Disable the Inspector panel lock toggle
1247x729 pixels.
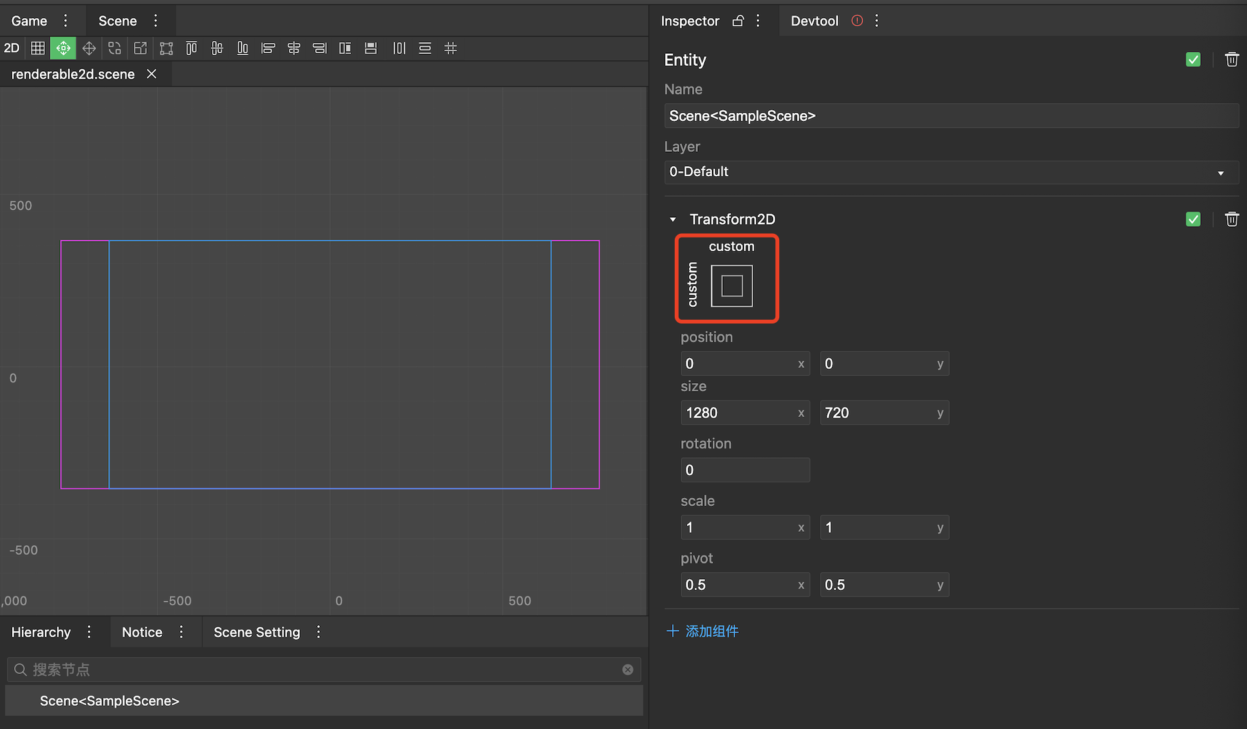tap(737, 21)
